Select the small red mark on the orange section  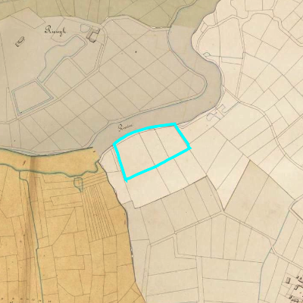point(25,163)
